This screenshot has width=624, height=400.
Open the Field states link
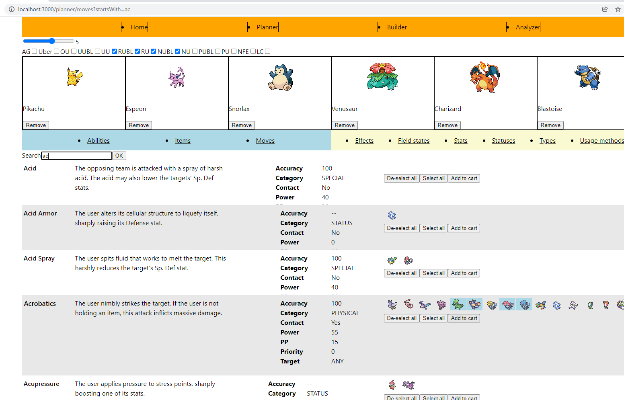(414, 140)
